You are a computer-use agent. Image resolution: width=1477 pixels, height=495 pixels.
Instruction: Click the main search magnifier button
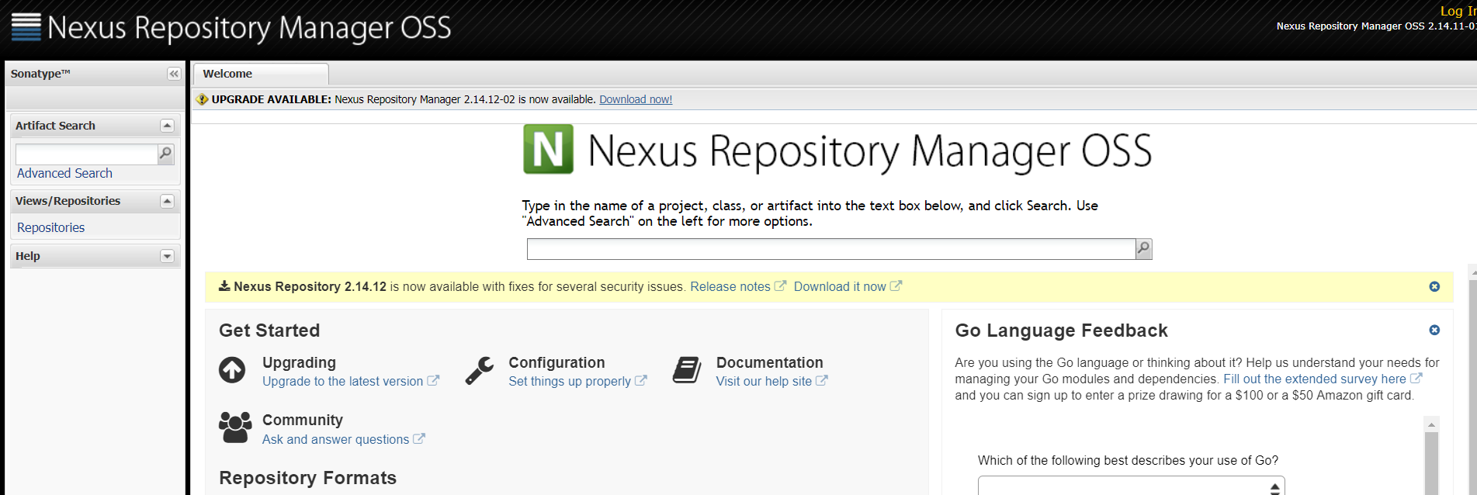[1143, 248]
